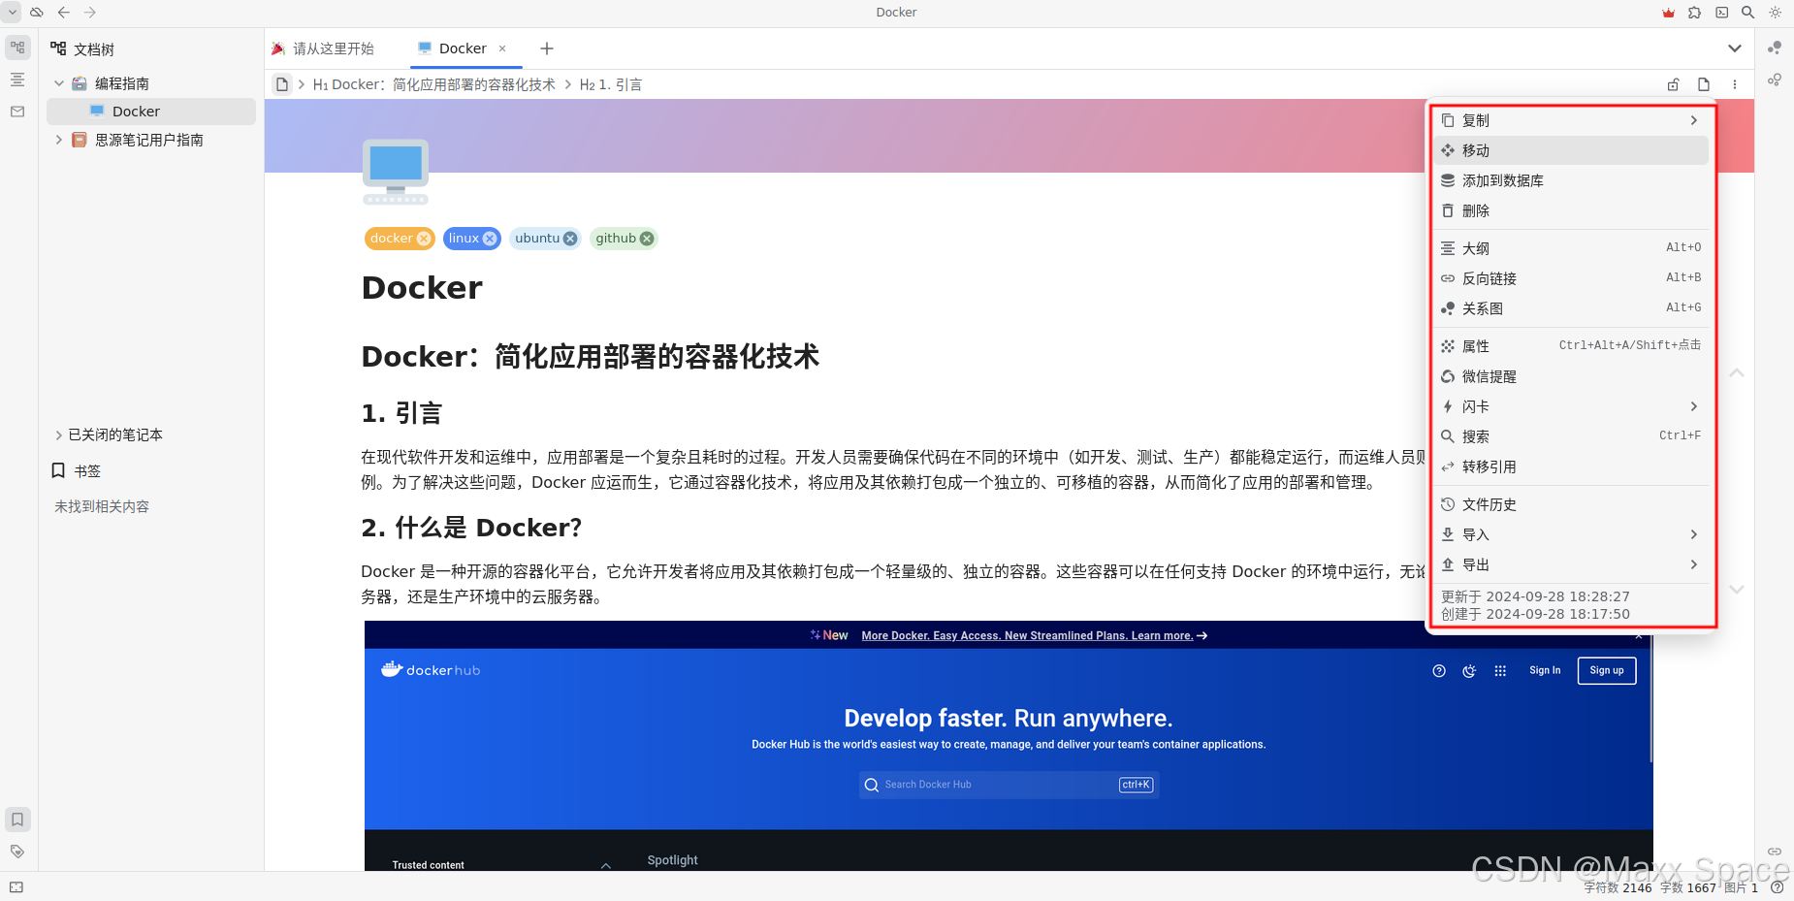
Task: Click the cloud sync icon in title bar
Action: click(37, 13)
